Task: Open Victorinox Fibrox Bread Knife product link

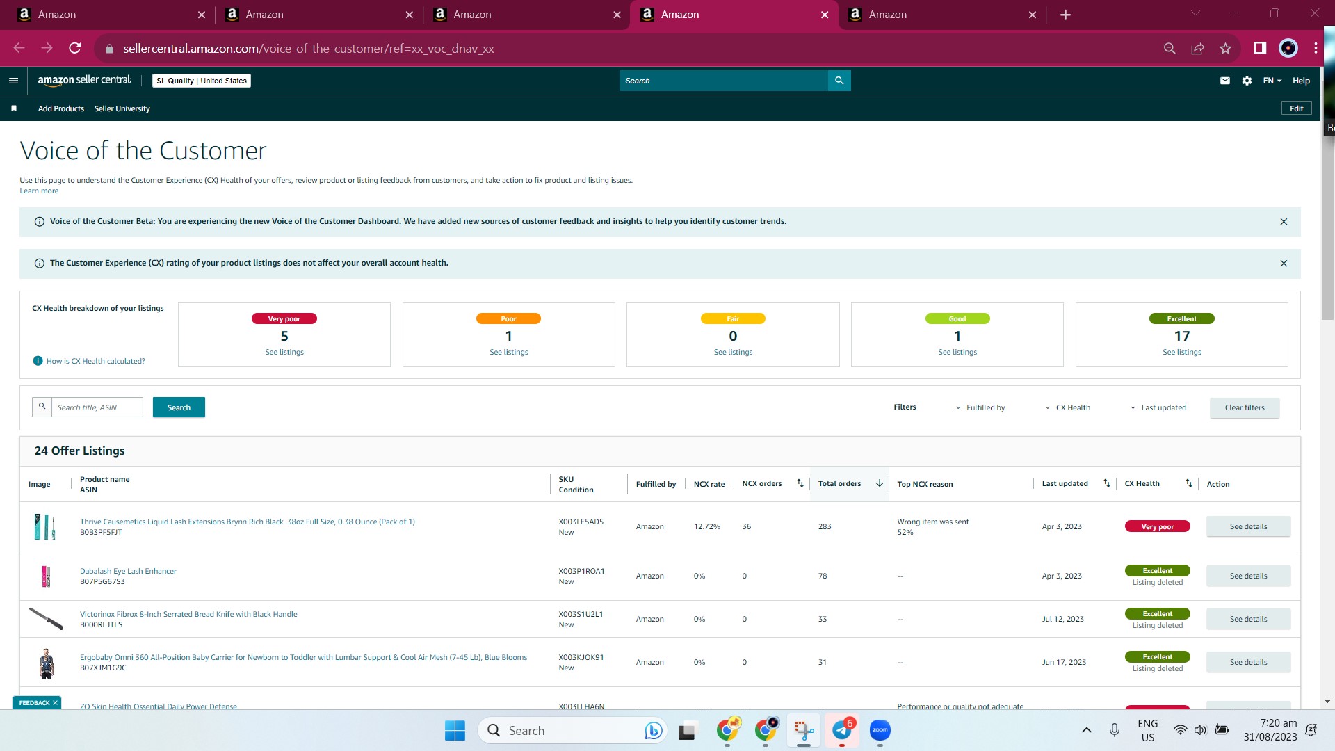Action: coord(188,614)
